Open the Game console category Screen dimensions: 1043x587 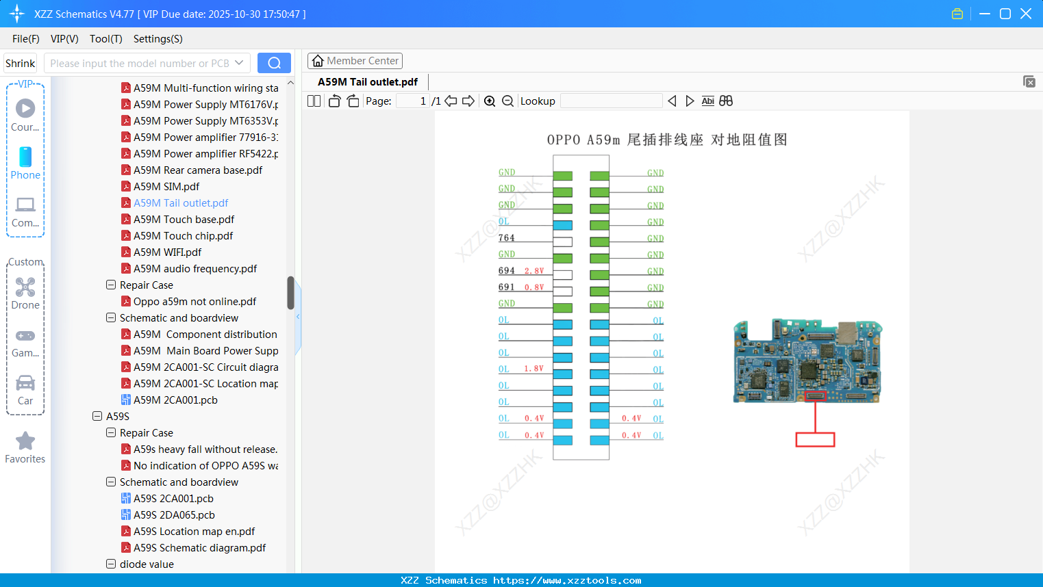(25, 342)
